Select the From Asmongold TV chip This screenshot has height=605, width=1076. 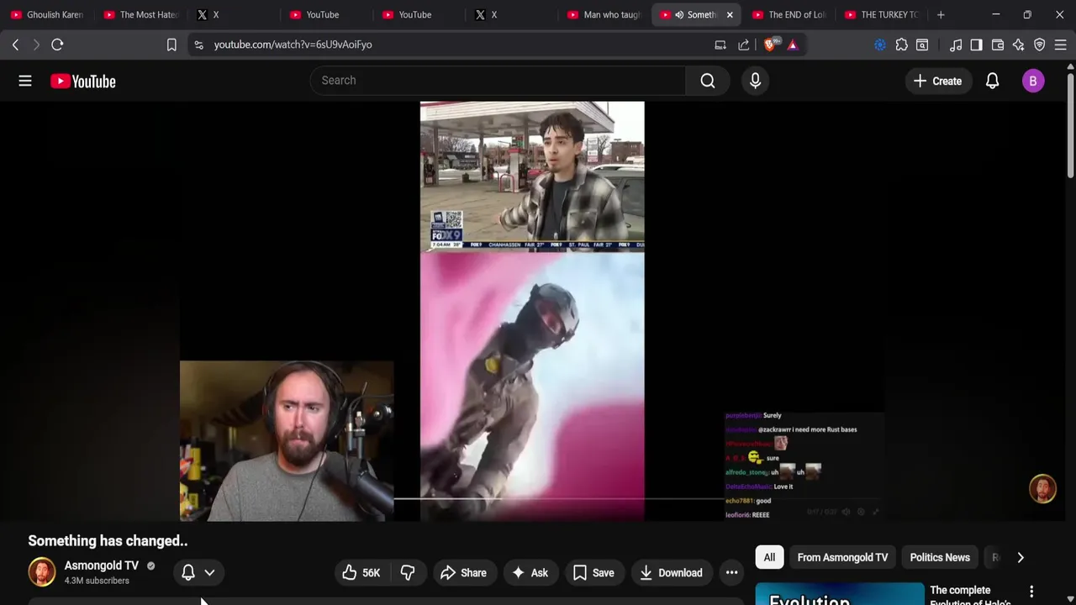(x=842, y=557)
